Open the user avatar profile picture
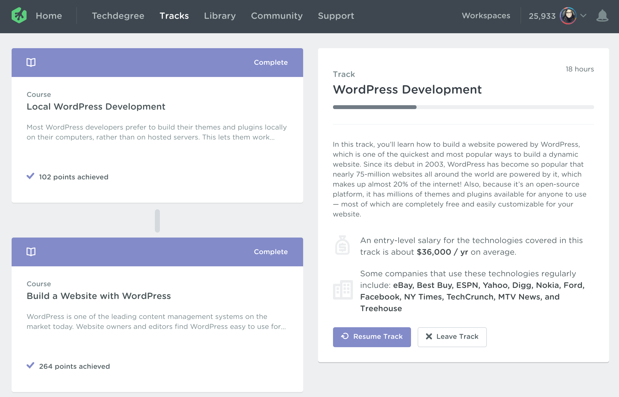The image size is (619, 397). [568, 16]
